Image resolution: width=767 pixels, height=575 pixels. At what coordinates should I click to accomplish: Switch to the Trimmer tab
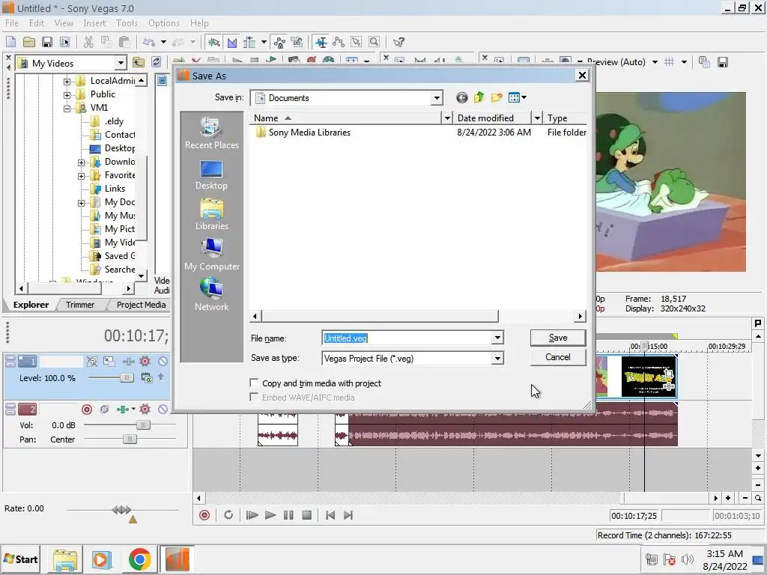pyautogui.click(x=79, y=305)
